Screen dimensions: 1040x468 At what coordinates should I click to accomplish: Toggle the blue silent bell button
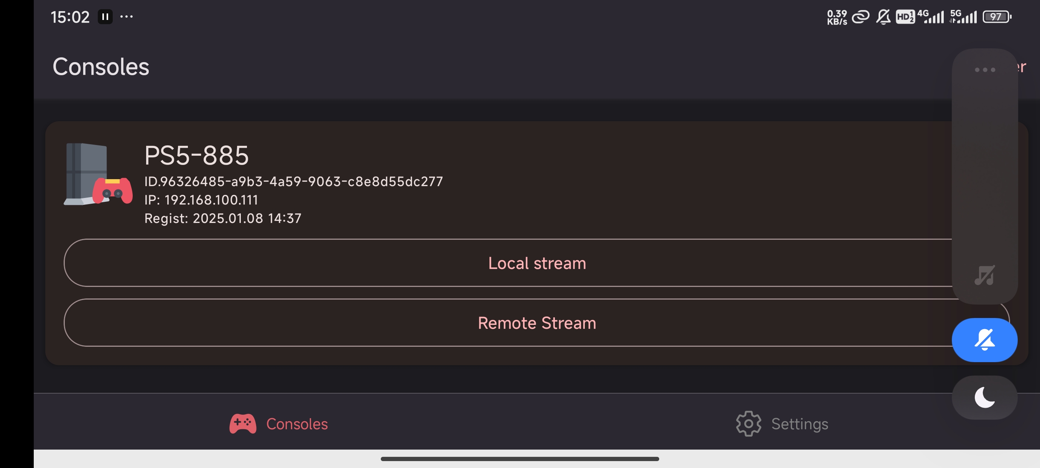[984, 339]
